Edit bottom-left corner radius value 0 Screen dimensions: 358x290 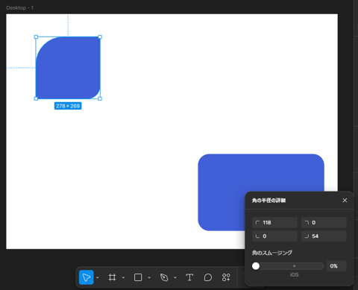tap(274, 236)
